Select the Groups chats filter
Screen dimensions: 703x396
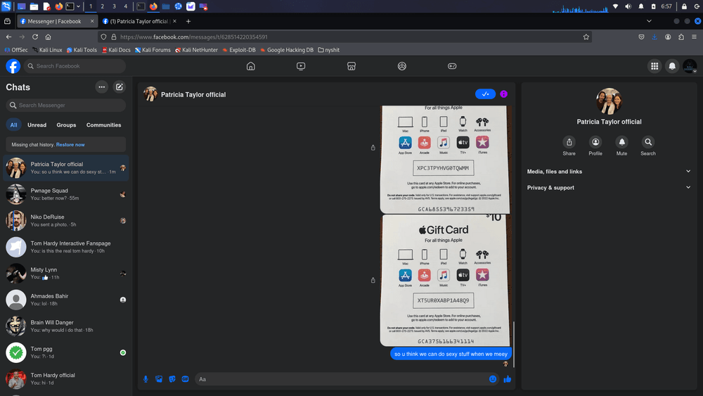[x=66, y=125]
